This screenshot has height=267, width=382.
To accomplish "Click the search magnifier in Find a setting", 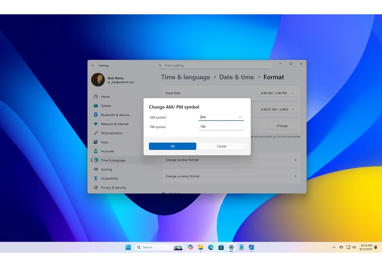I will (160, 65).
